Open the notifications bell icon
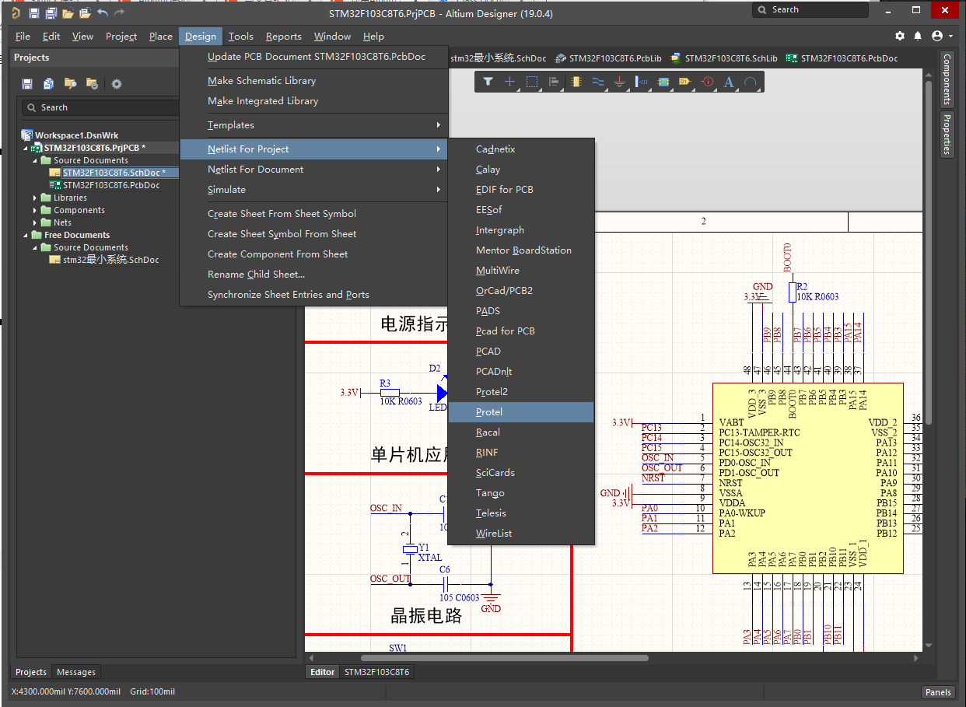This screenshot has height=707, width=966. coord(918,36)
